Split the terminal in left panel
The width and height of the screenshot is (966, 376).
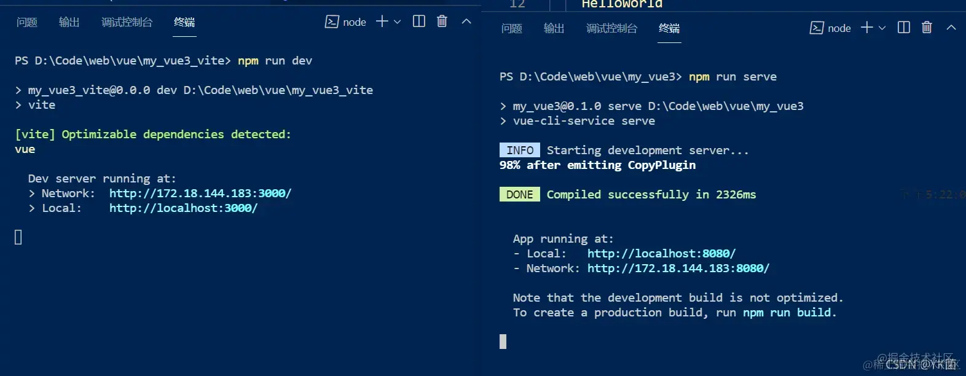pyautogui.click(x=419, y=22)
